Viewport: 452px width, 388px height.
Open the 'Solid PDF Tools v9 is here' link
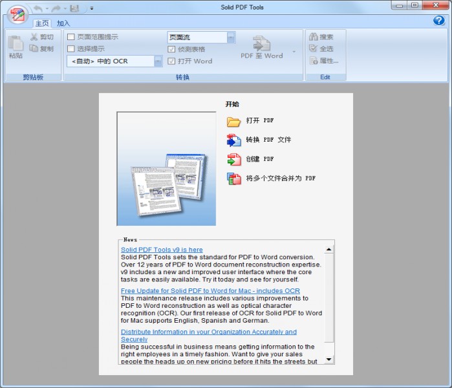(x=162, y=250)
